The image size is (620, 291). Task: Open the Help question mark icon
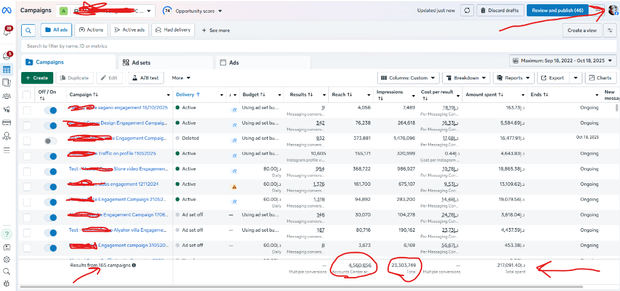coord(7,234)
